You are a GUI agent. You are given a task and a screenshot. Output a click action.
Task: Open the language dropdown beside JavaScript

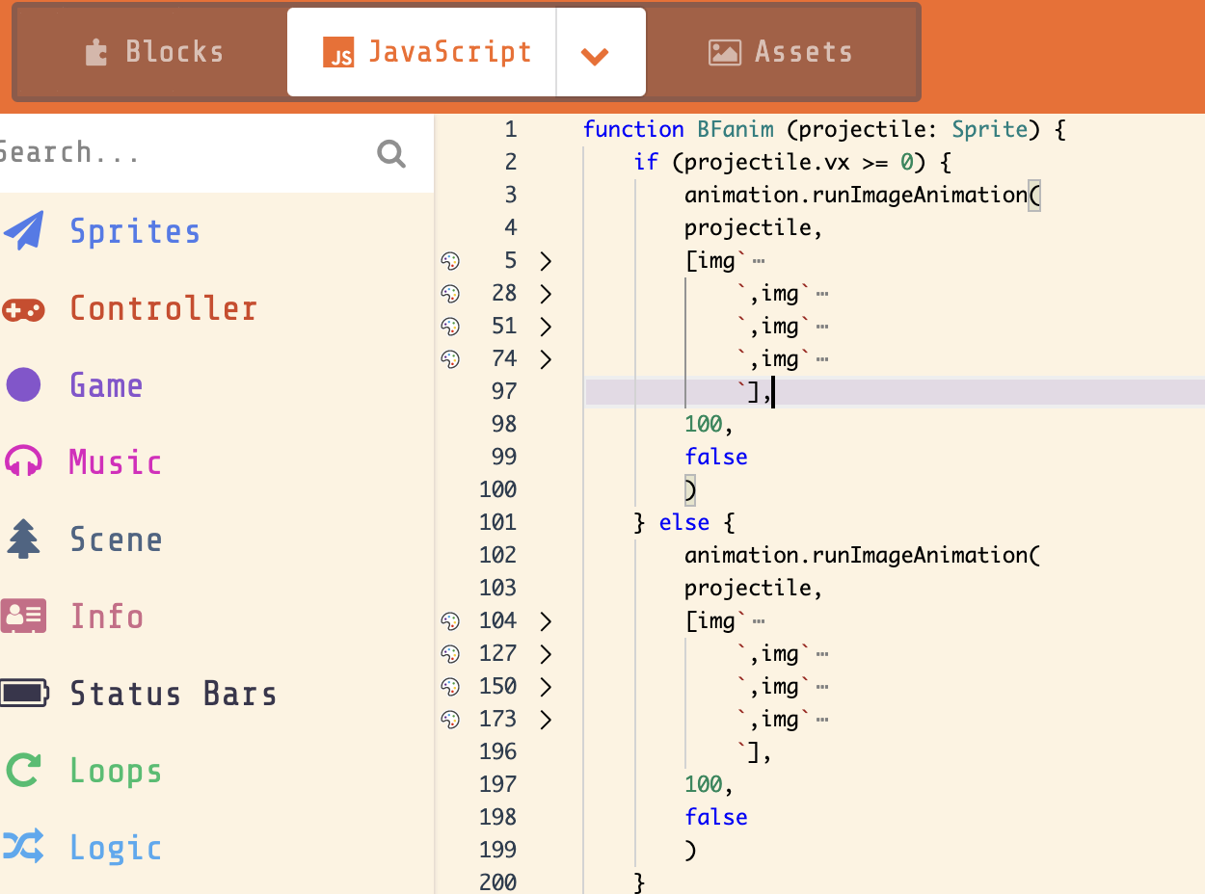(x=601, y=53)
